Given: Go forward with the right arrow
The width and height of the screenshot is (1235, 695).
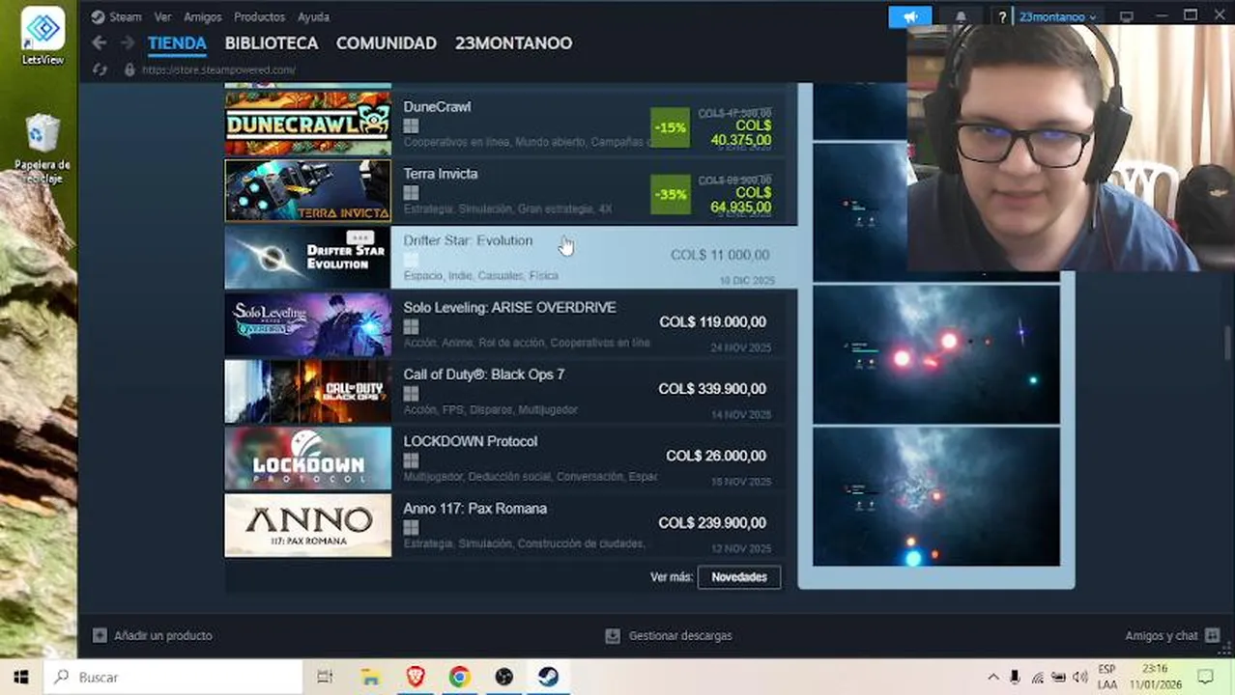Looking at the screenshot, I should (x=128, y=43).
